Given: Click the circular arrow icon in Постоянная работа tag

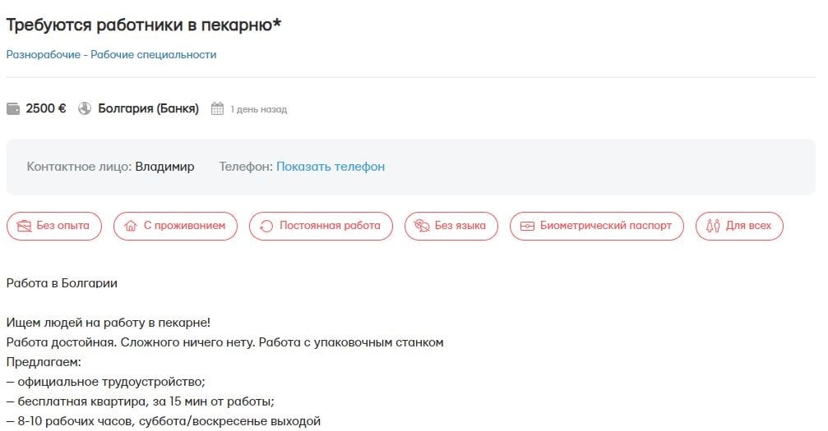Looking at the screenshot, I should click(x=266, y=226).
